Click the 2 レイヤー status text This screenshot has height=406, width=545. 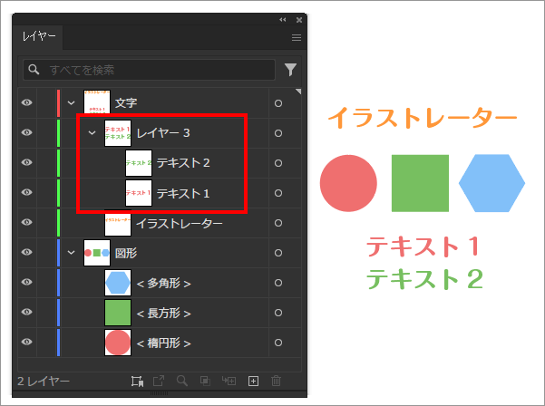44,382
